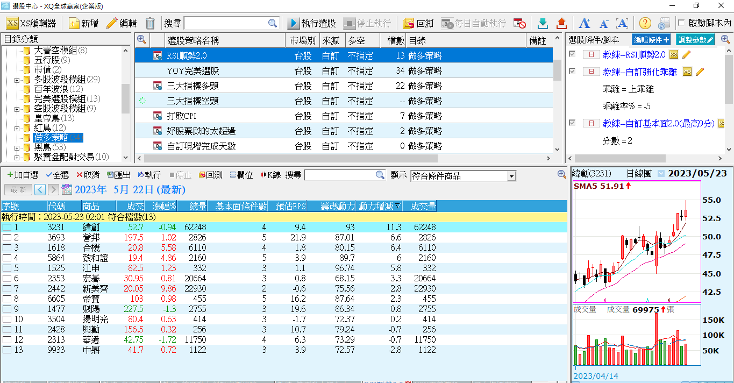Check the box for row 2 營邦

tap(6, 238)
